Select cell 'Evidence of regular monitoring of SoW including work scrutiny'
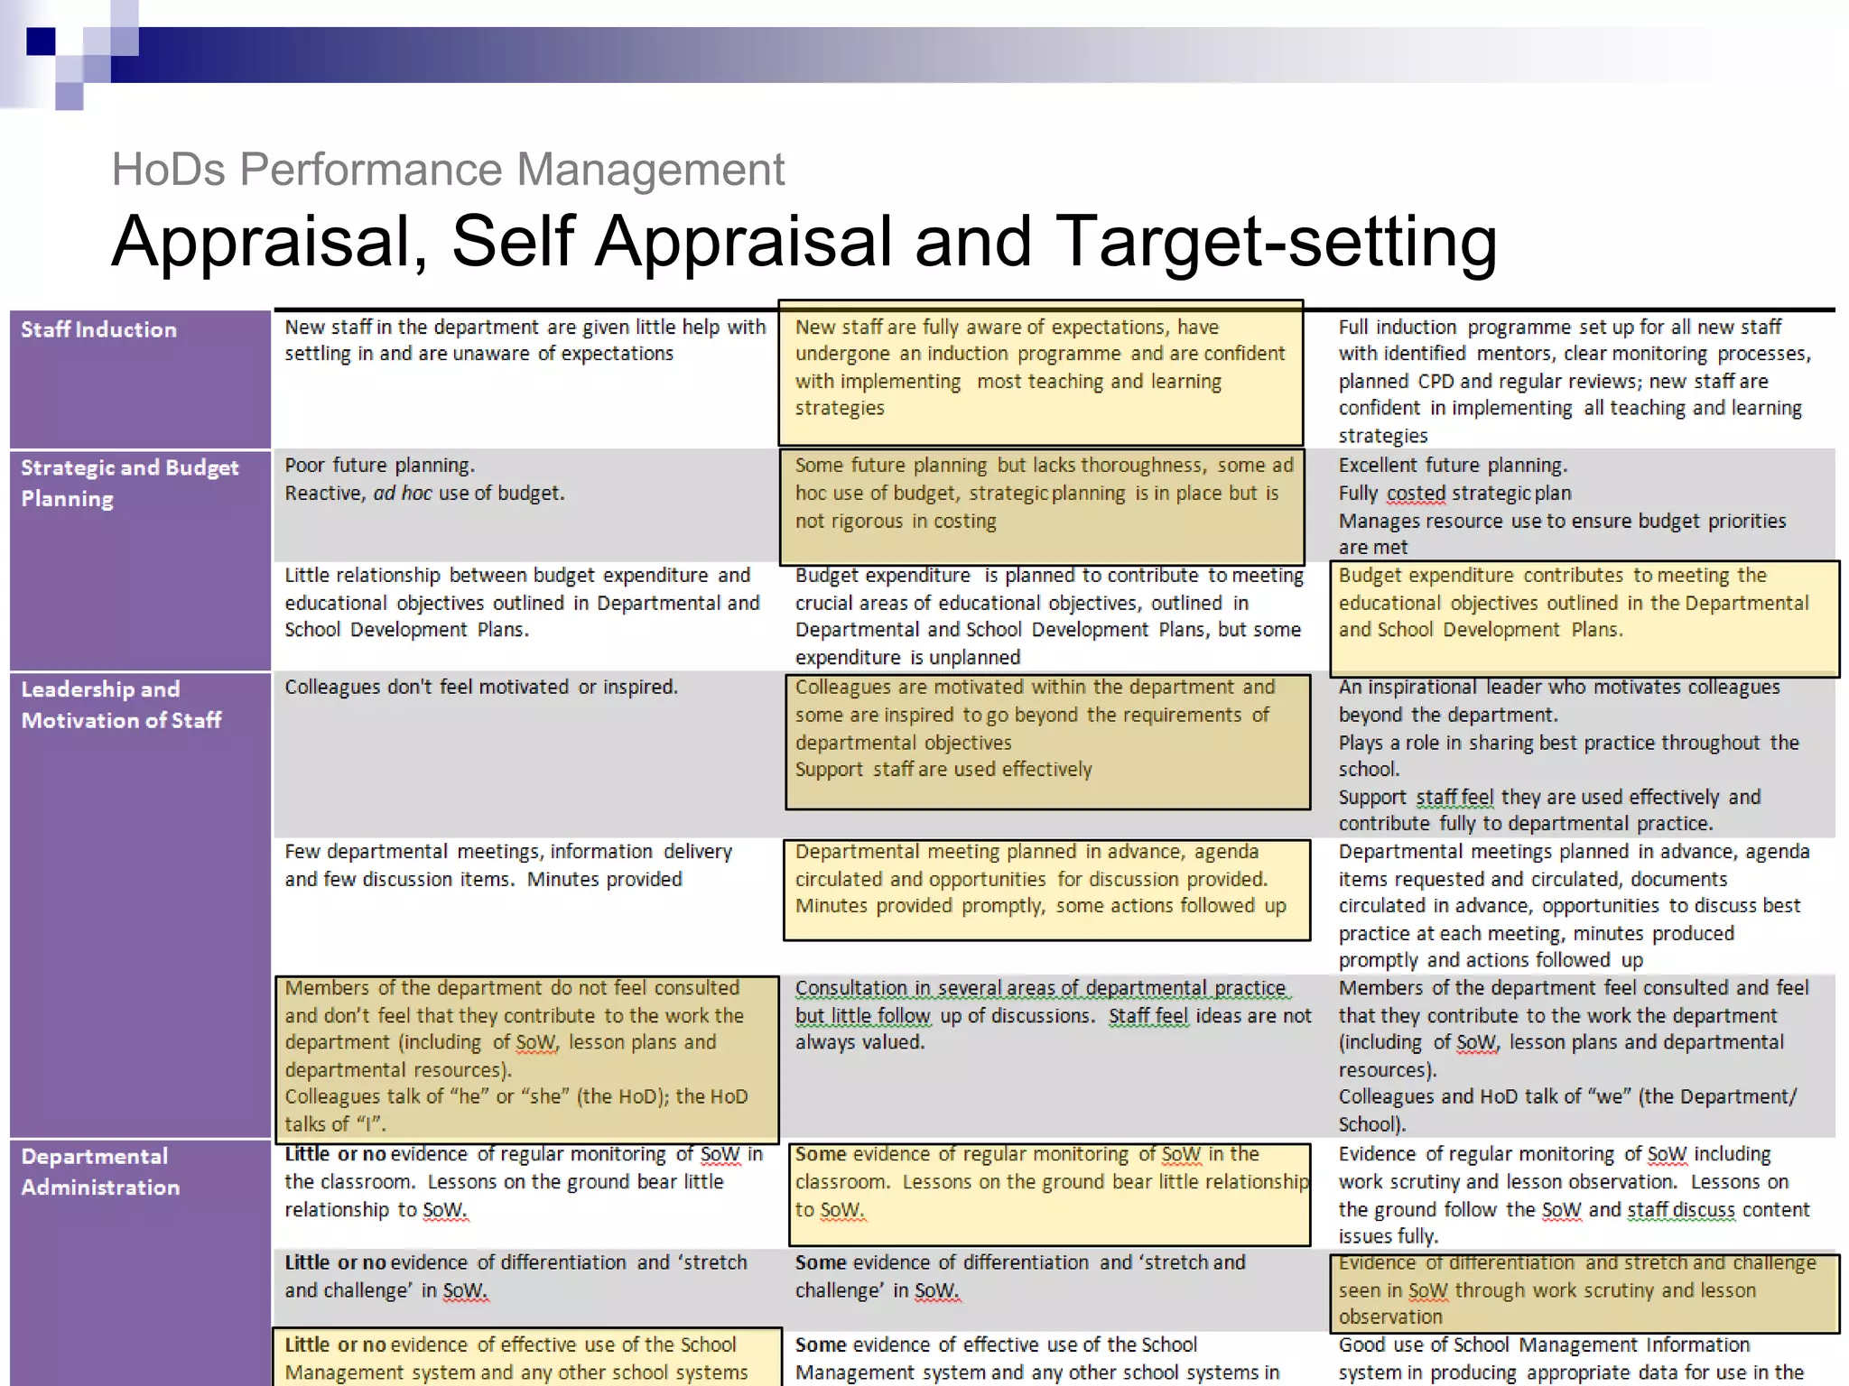Screen dimensions: 1849x1386 point(1582,1194)
